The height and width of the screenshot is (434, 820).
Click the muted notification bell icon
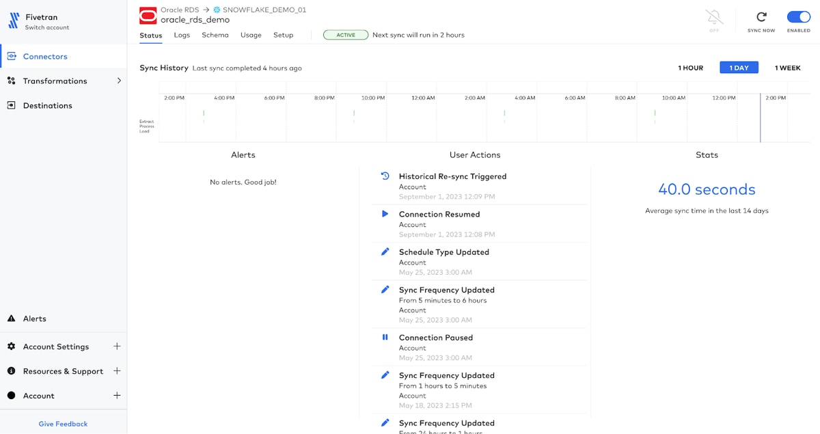click(x=714, y=17)
